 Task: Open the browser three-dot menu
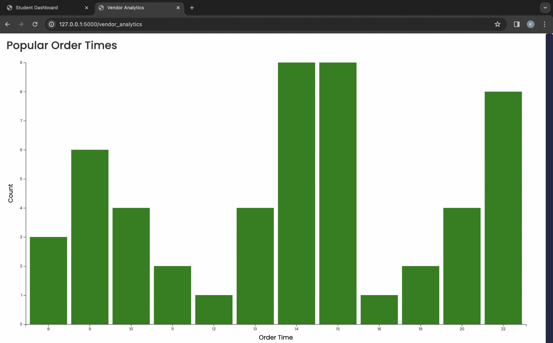pyautogui.click(x=544, y=24)
